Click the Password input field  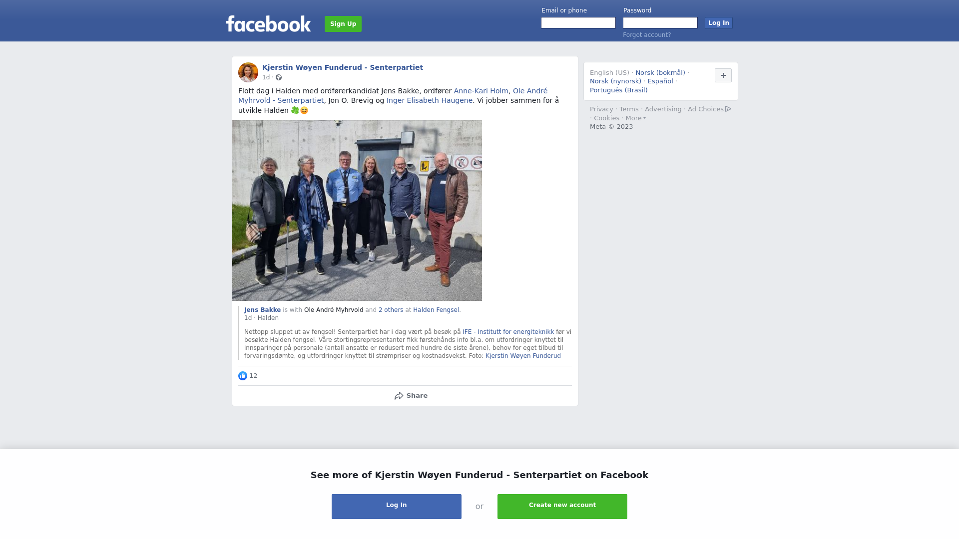pos(660,23)
